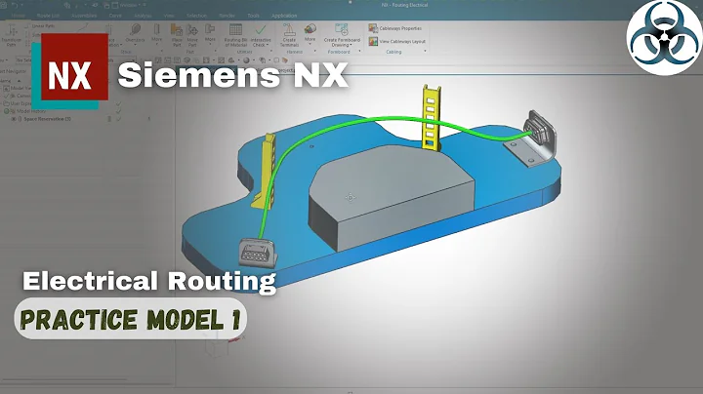Open the Tools ribbon tab
Image resolution: width=703 pixels, height=394 pixels.
click(253, 16)
